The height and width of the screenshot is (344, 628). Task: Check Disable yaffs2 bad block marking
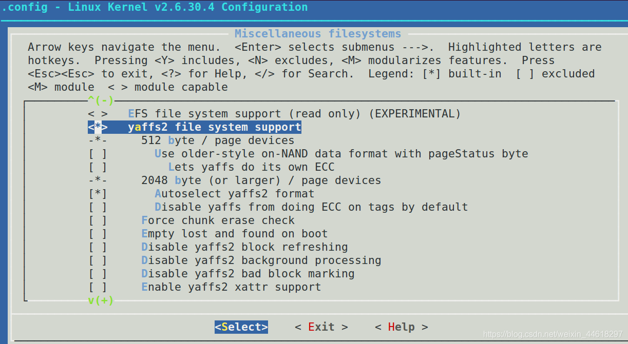98,274
